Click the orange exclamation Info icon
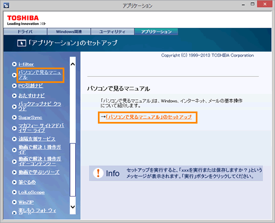The image size is (275, 223). pyautogui.click(x=98, y=173)
